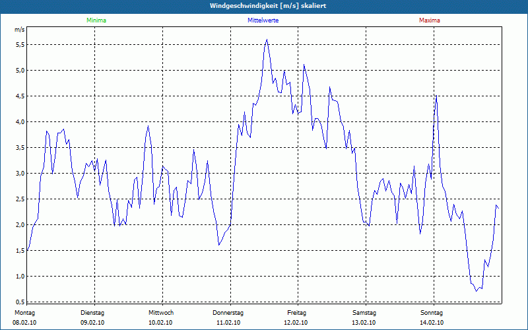This screenshot has height=330, width=528.
Task: Click the blue Mittelwerte legend label
Action: (263, 20)
